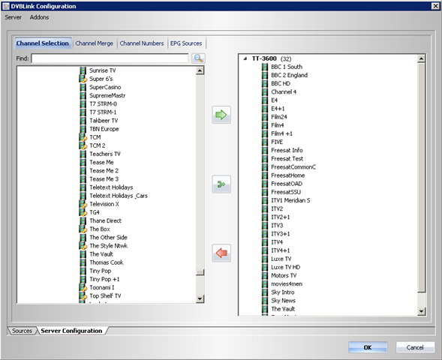Select the TT-3600 source node
The width and height of the screenshot is (442, 360).
[x=264, y=58]
